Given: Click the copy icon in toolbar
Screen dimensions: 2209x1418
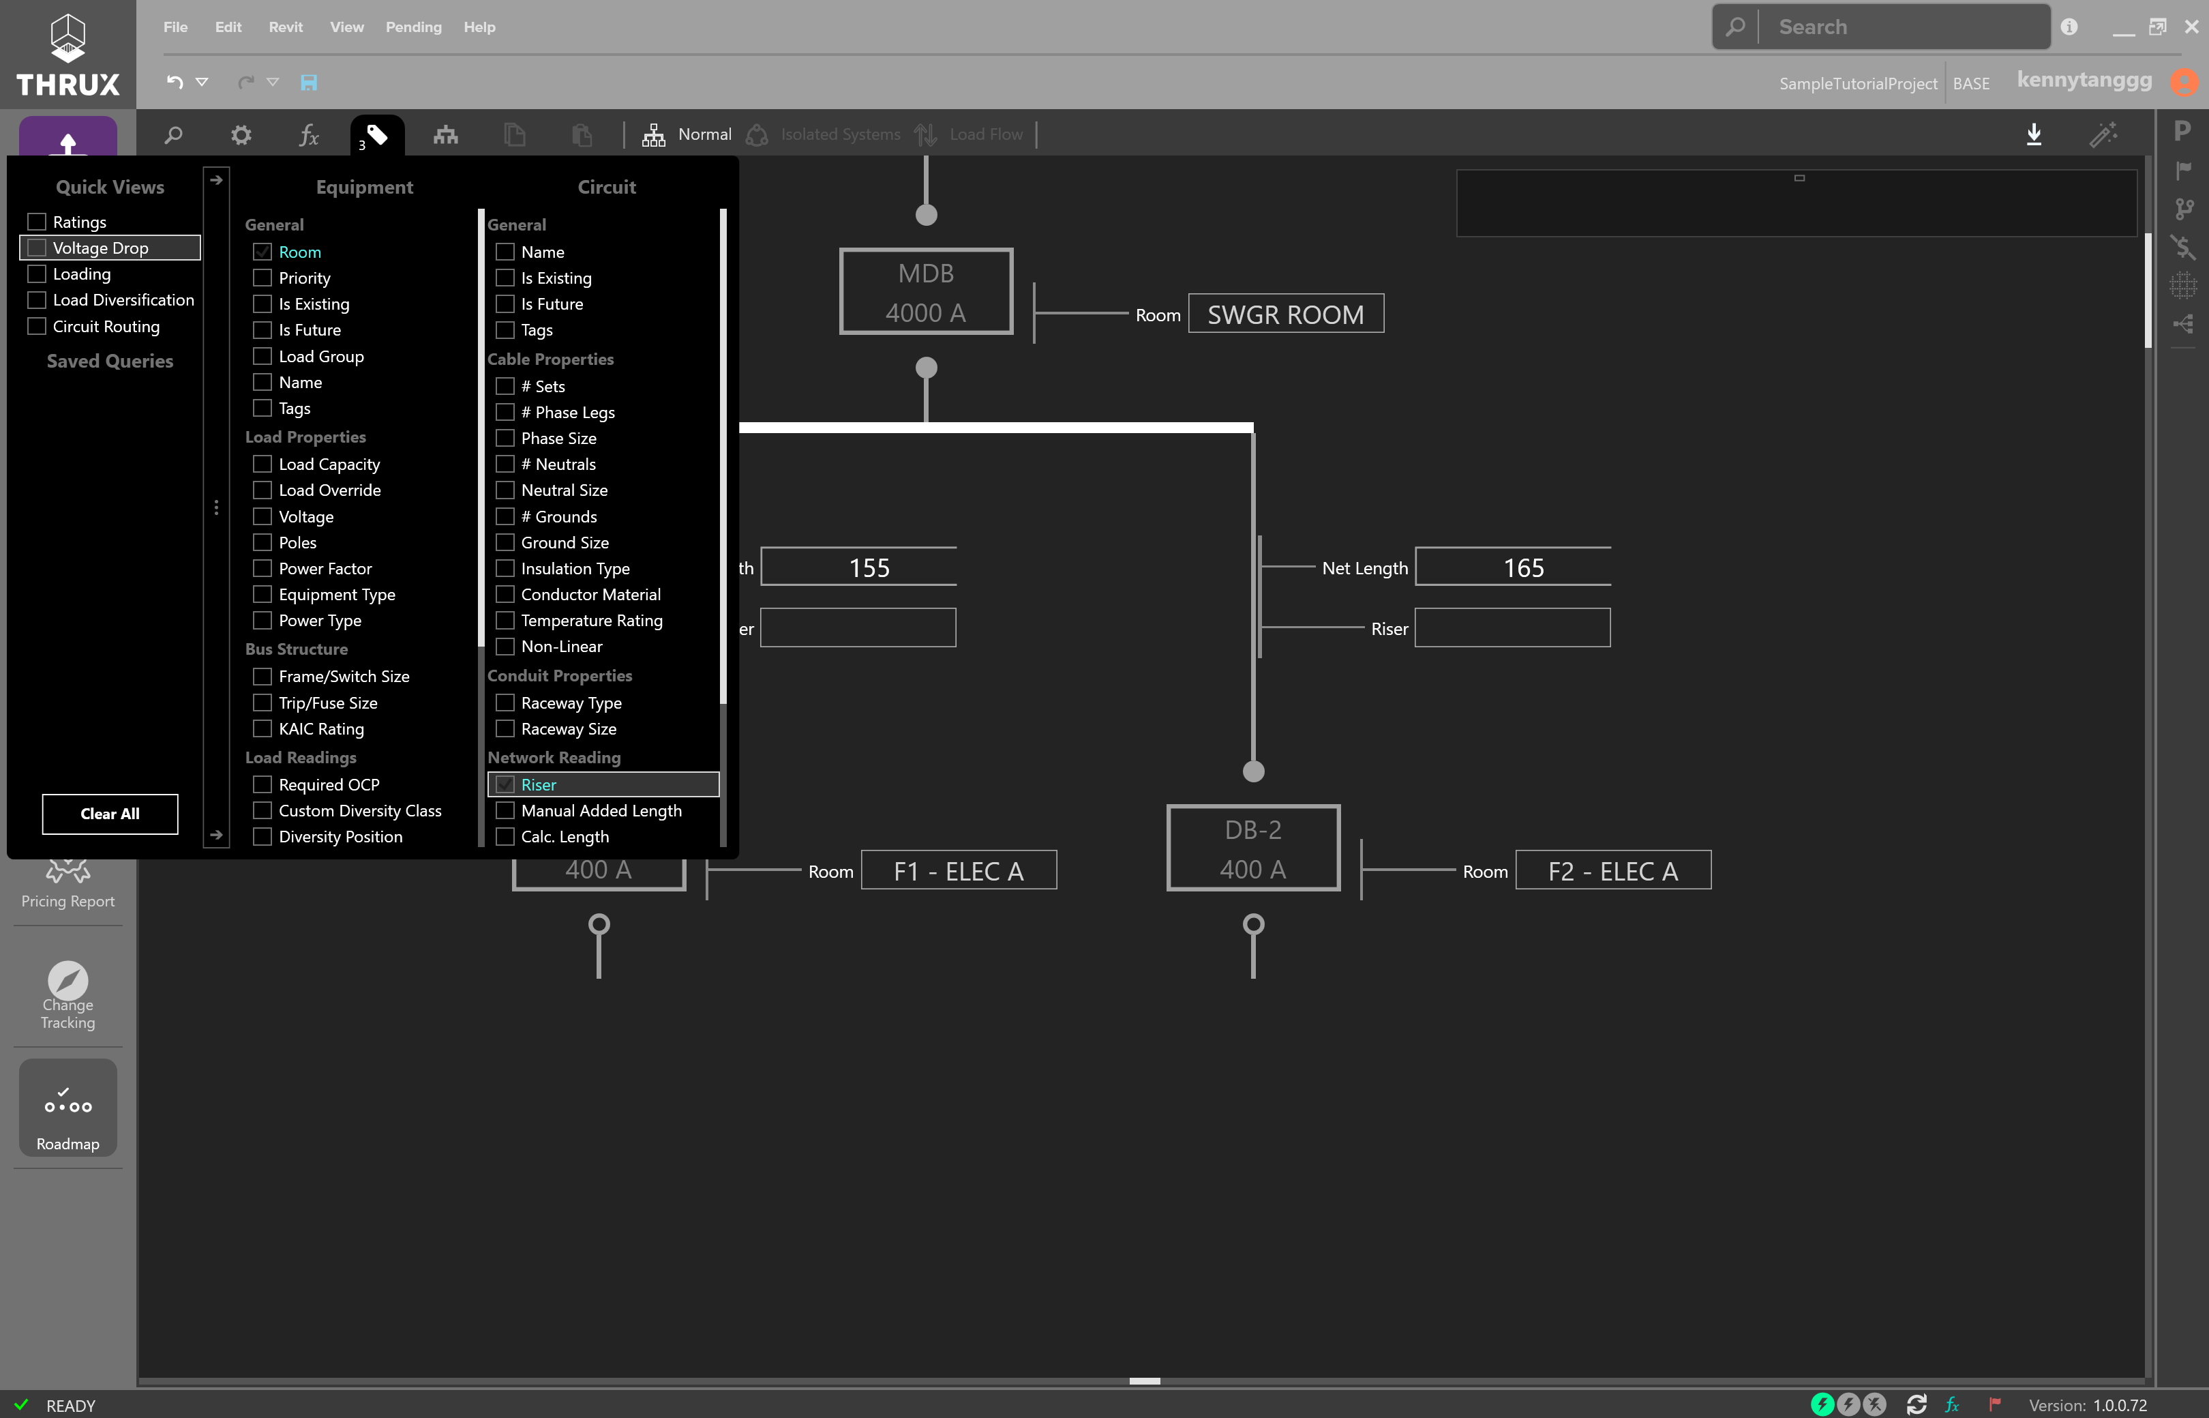Looking at the screenshot, I should (515, 135).
